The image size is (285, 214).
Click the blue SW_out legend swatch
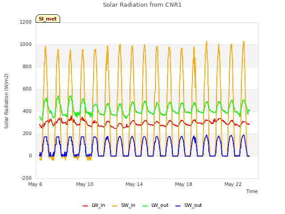178,206
